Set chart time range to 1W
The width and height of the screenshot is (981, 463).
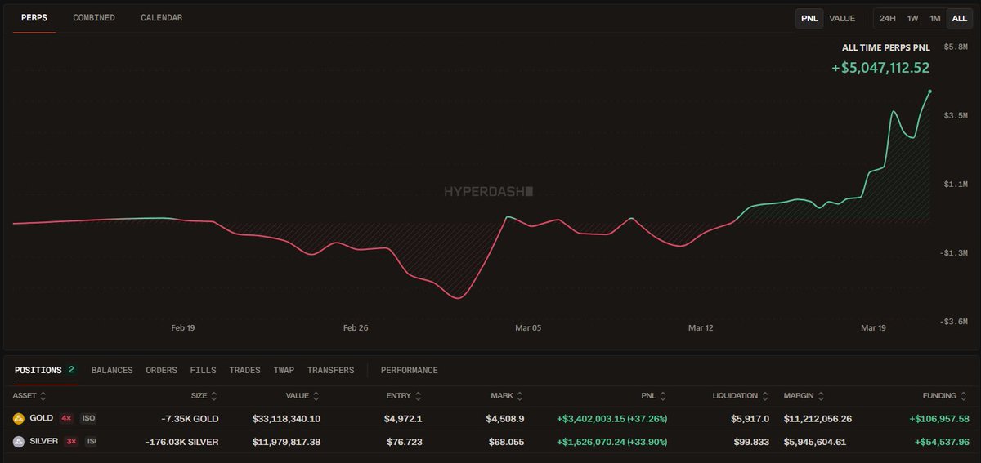tap(913, 18)
